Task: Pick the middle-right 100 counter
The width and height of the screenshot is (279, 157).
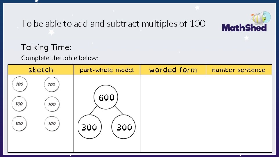Action: (x=51, y=104)
